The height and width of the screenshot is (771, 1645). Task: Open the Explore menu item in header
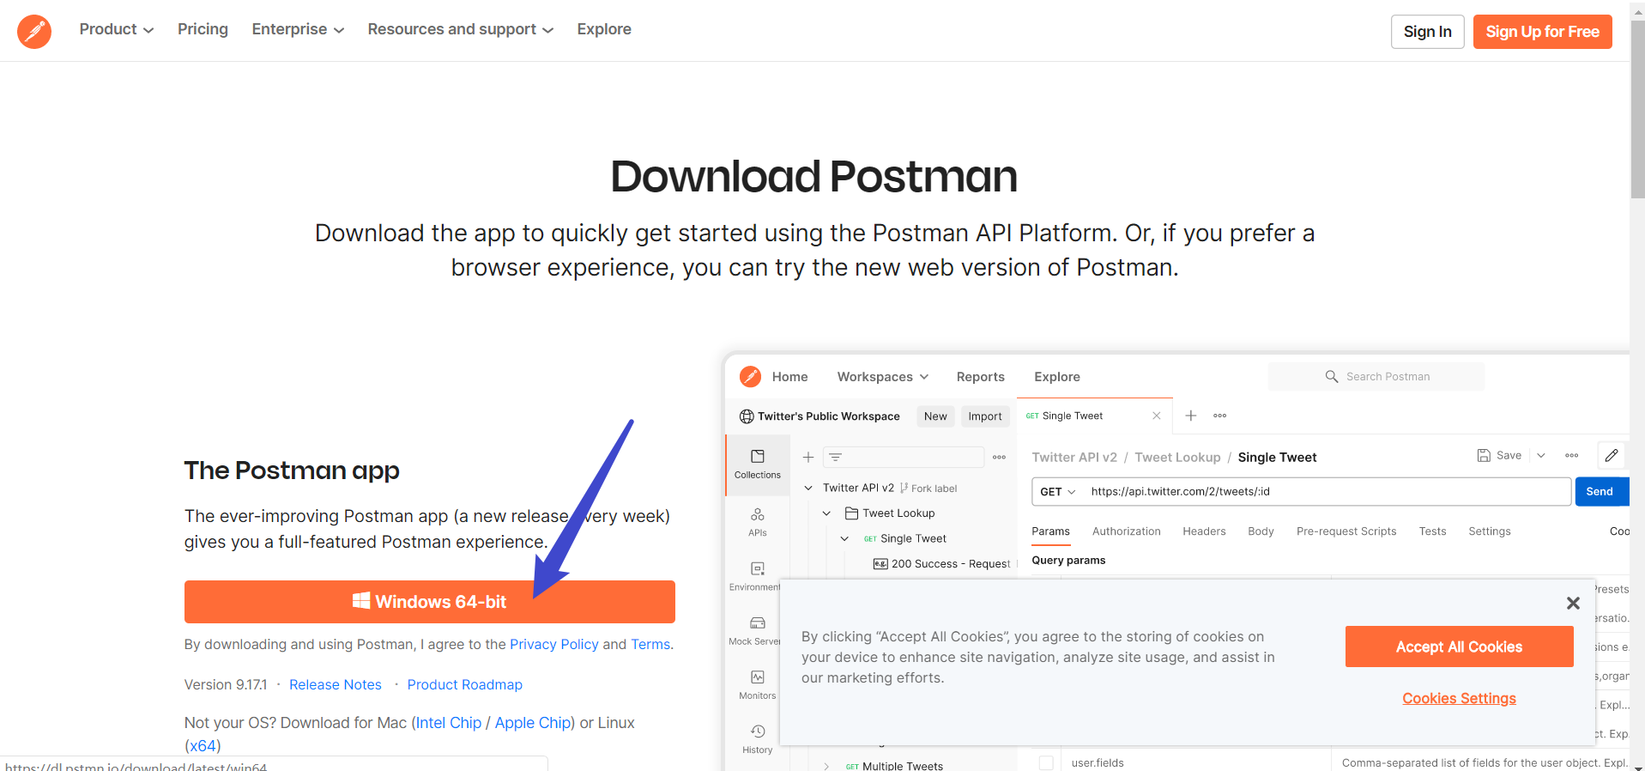[x=604, y=29]
